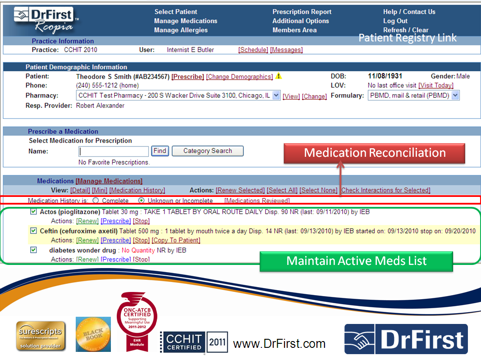This screenshot has width=481, height=360.
Task: Uncheck the Ceftin (cefuroxime axetil) checkbox
Action: click(x=33, y=231)
